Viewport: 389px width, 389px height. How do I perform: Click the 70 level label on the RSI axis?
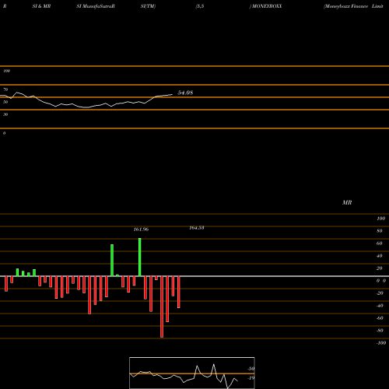tap(5, 89)
